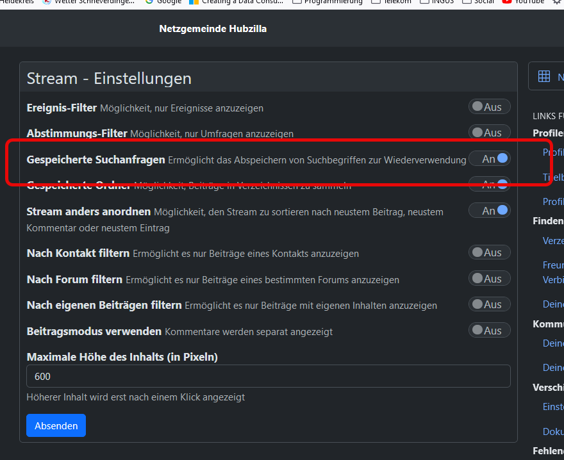Enable Nach Kontakt filtern toggle
Viewport: 564px width, 460px height.
point(490,252)
